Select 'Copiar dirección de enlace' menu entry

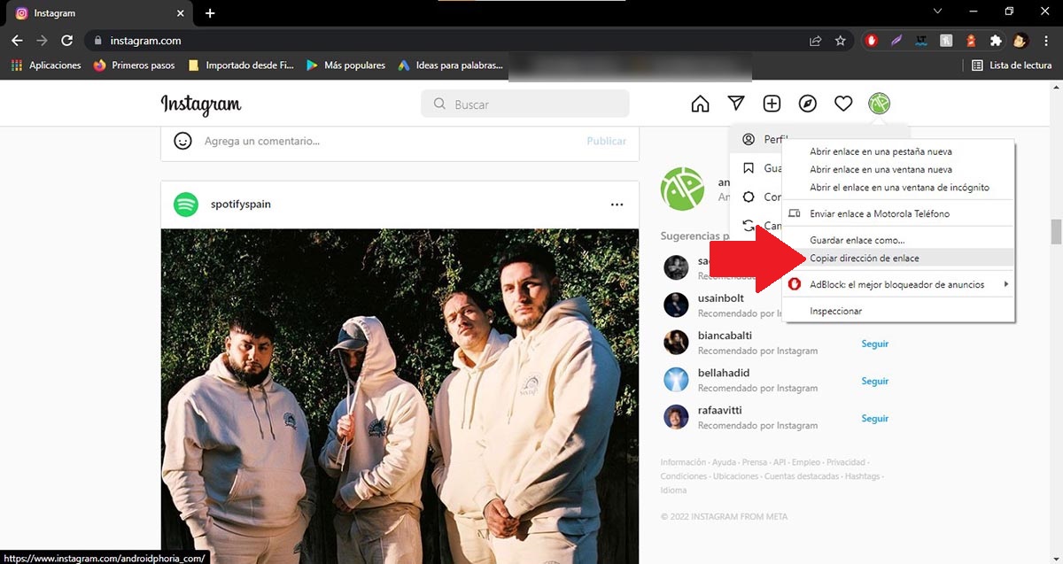click(x=864, y=258)
